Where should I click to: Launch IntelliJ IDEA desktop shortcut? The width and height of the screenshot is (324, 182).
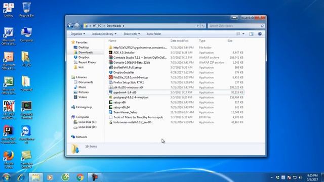9,135
